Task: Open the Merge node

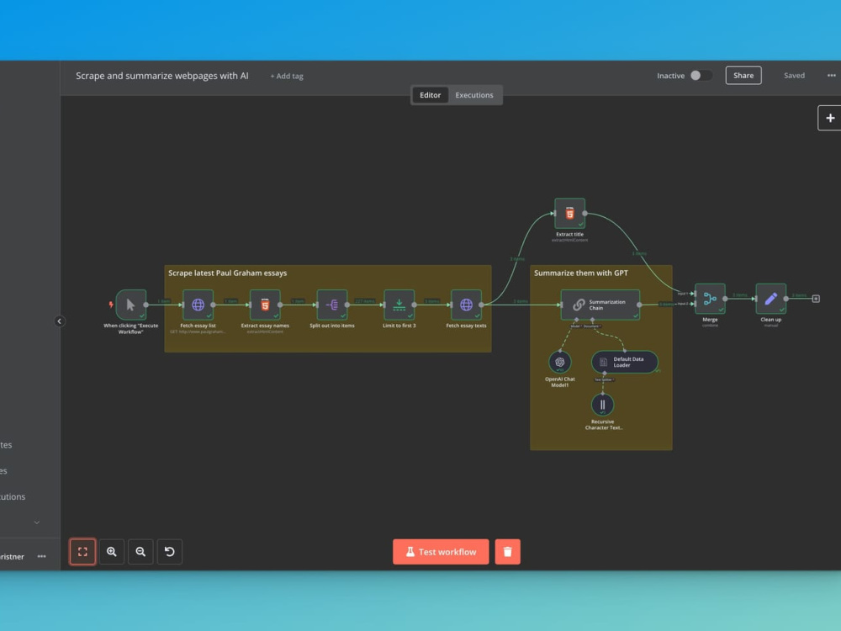Action: click(710, 299)
